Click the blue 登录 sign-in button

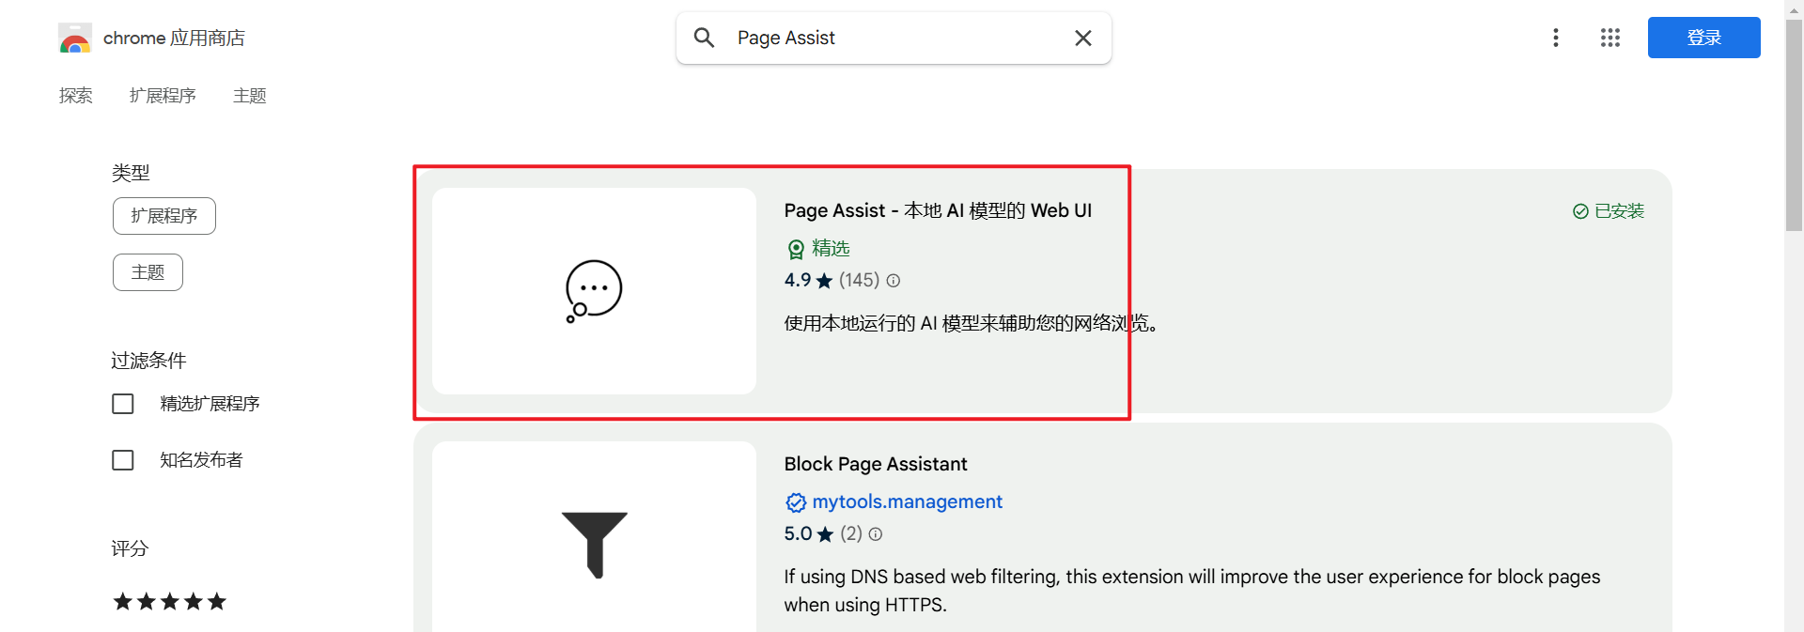tap(1703, 38)
